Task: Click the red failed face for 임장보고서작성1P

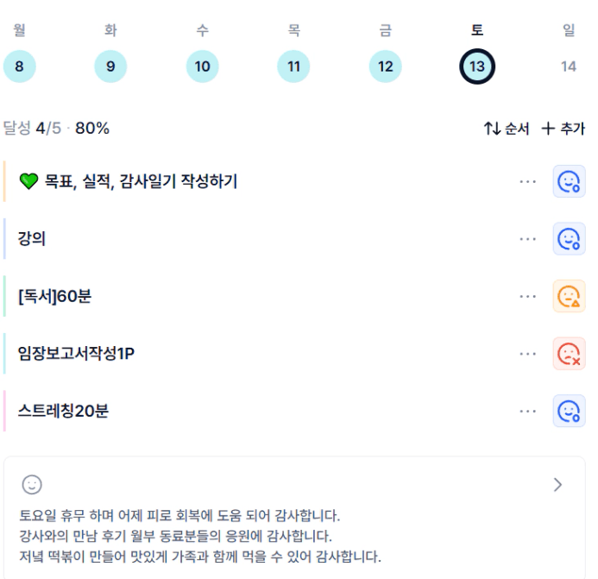Action: 569,354
